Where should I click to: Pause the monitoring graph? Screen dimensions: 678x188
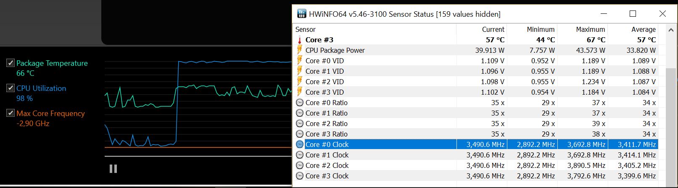(x=113, y=169)
